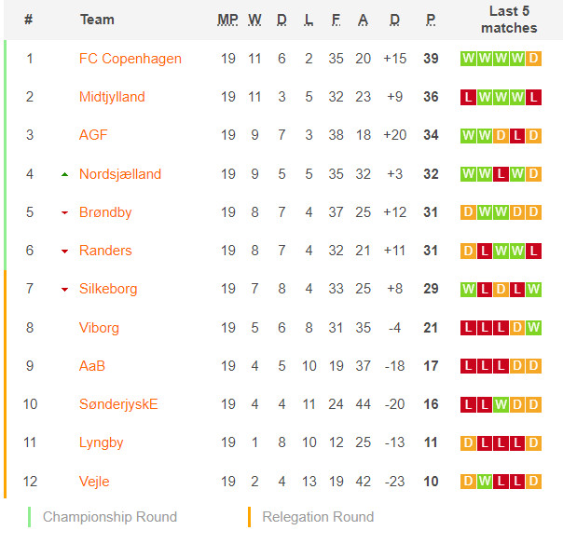The image size is (563, 544).
Task: Click the Team column header
Action: [x=97, y=20]
